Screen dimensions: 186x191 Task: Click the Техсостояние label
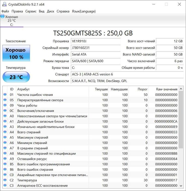pos(16,41)
